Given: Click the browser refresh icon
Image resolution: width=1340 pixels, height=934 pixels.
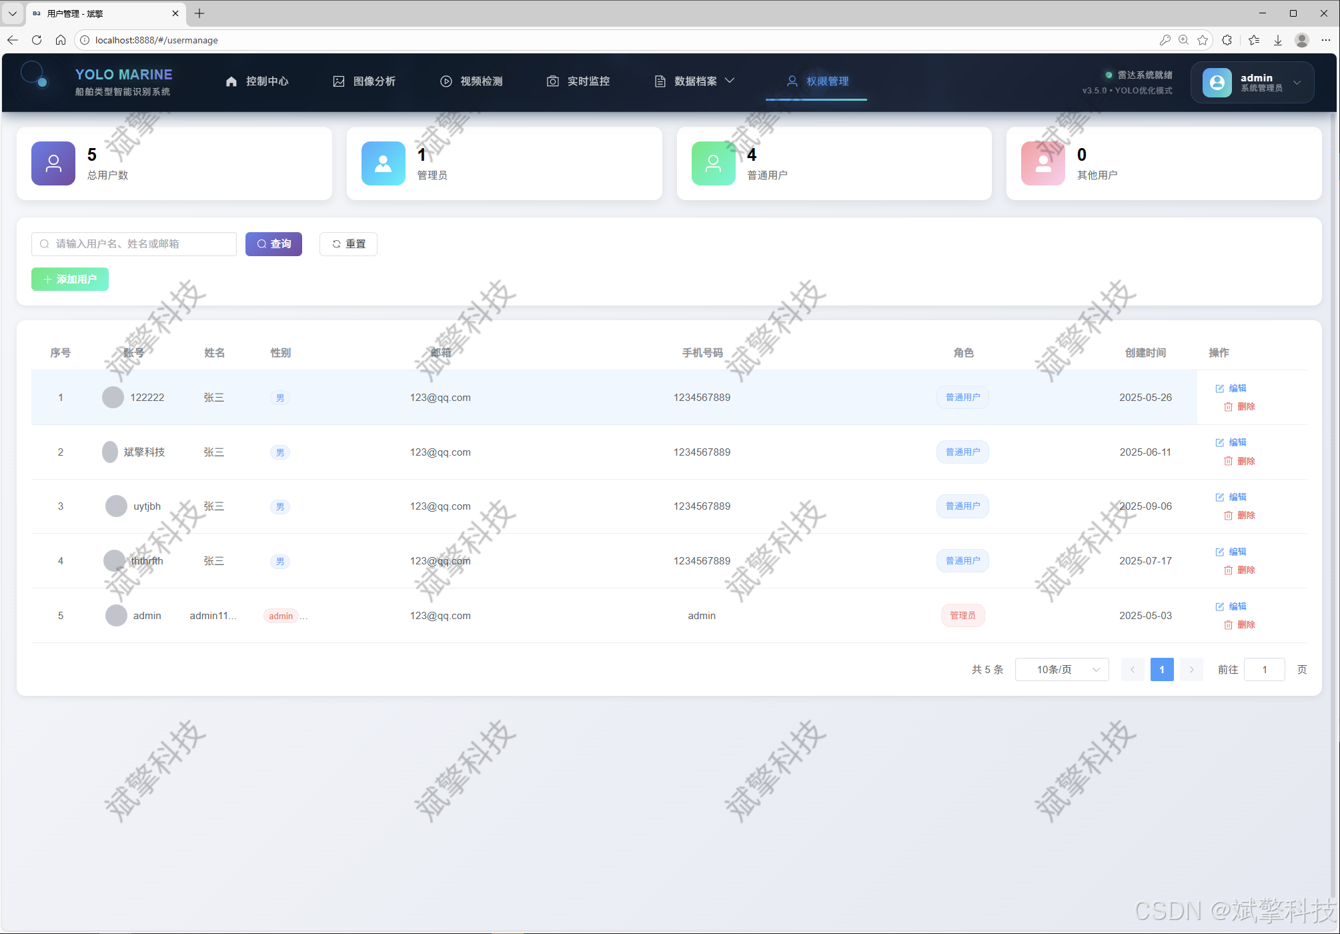Looking at the screenshot, I should tap(37, 40).
